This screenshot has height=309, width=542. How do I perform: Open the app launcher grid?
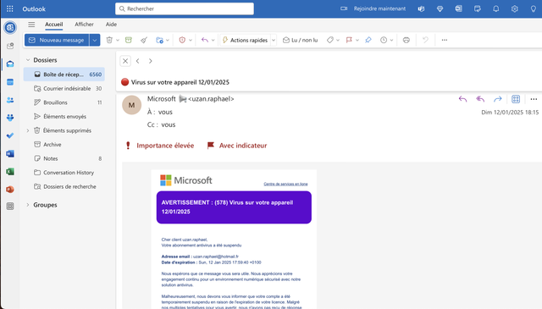click(9, 8)
